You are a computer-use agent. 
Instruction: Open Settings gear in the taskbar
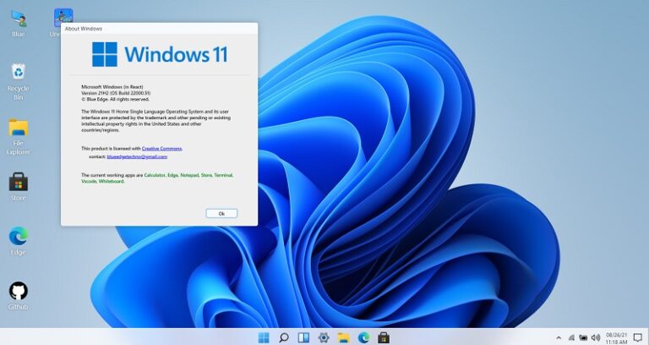coord(324,337)
